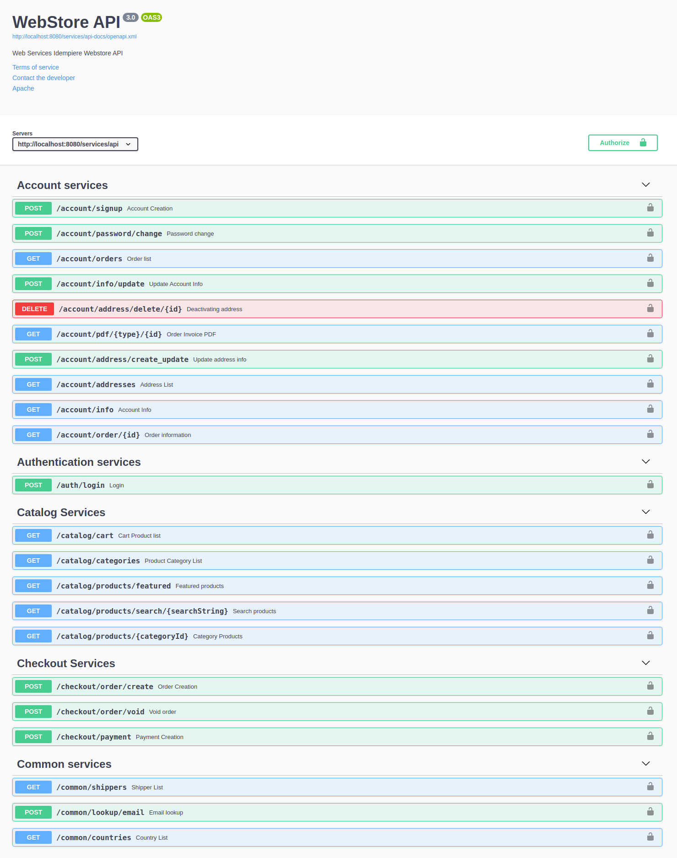This screenshot has width=677, height=858.
Task: Collapse the Catalog Services section
Action: [x=645, y=512]
